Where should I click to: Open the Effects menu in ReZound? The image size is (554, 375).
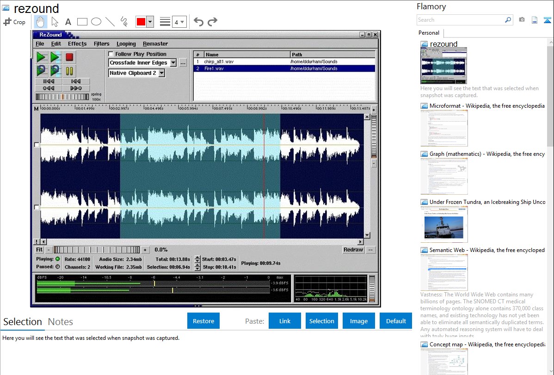coord(77,44)
